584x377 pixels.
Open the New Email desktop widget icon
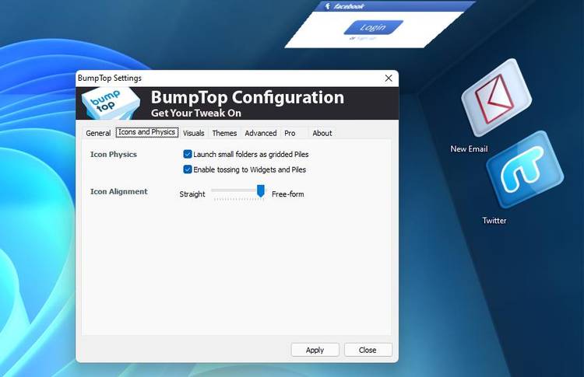tap(496, 97)
